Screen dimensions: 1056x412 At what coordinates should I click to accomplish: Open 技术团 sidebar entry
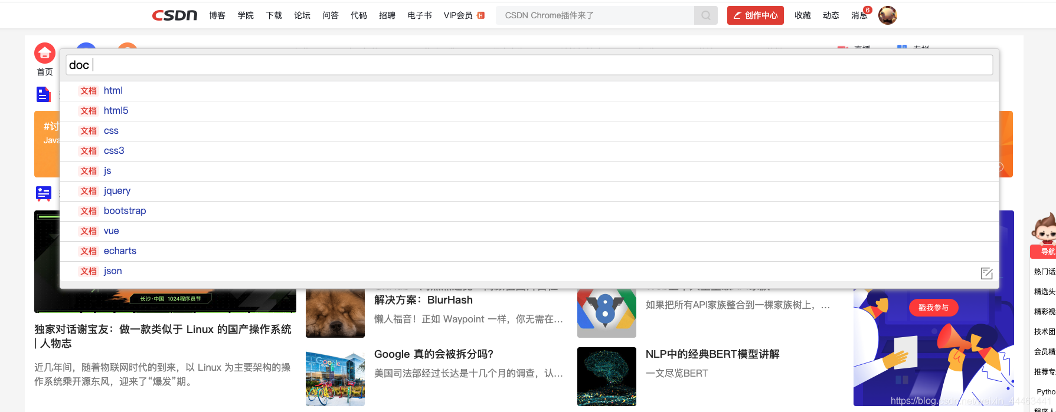[1044, 332]
